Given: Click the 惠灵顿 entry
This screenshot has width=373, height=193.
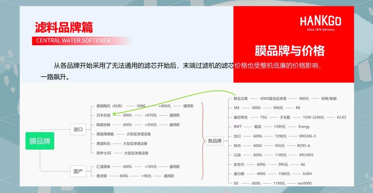Looking at the screenshot, I should click(x=102, y=176).
